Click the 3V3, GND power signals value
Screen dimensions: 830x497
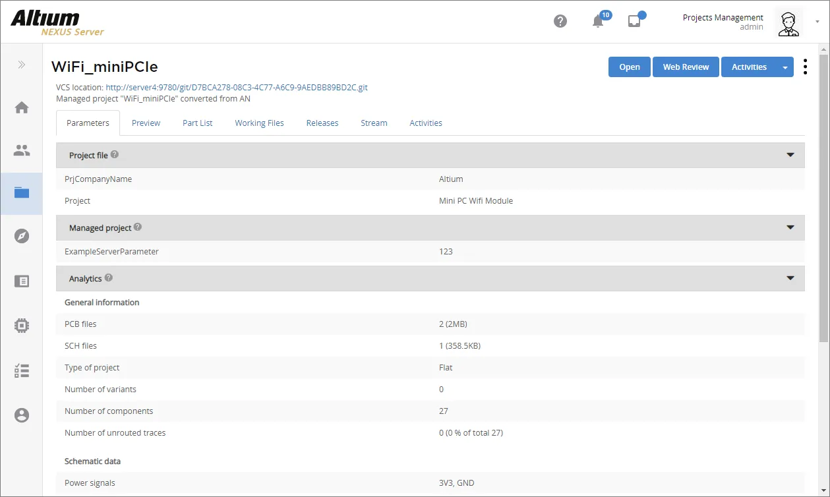[x=457, y=483]
